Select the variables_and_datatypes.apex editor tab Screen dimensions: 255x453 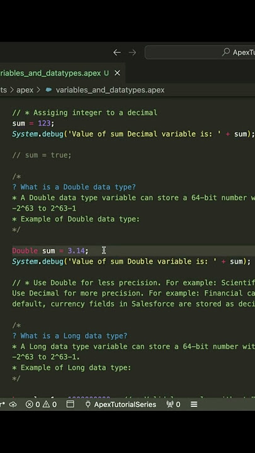click(54, 73)
